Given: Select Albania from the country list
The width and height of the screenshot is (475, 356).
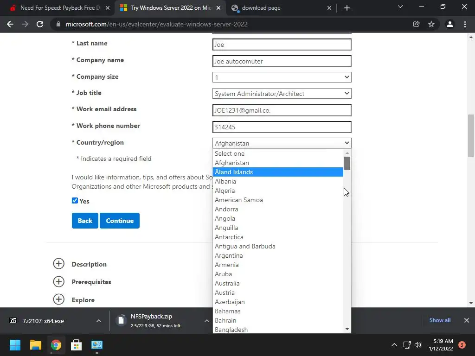Looking at the screenshot, I should click(278, 181).
